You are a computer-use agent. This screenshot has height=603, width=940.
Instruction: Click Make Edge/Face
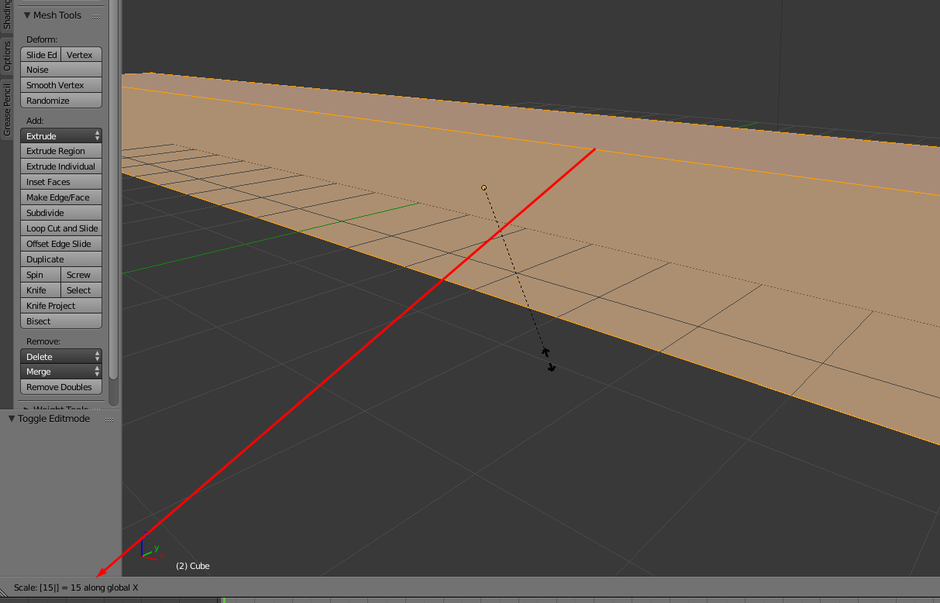point(61,197)
